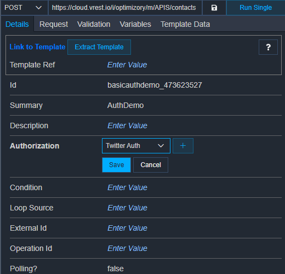This screenshot has height=274, width=285.
Task: Edit the Template Ref value field
Action: pos(127,65)
